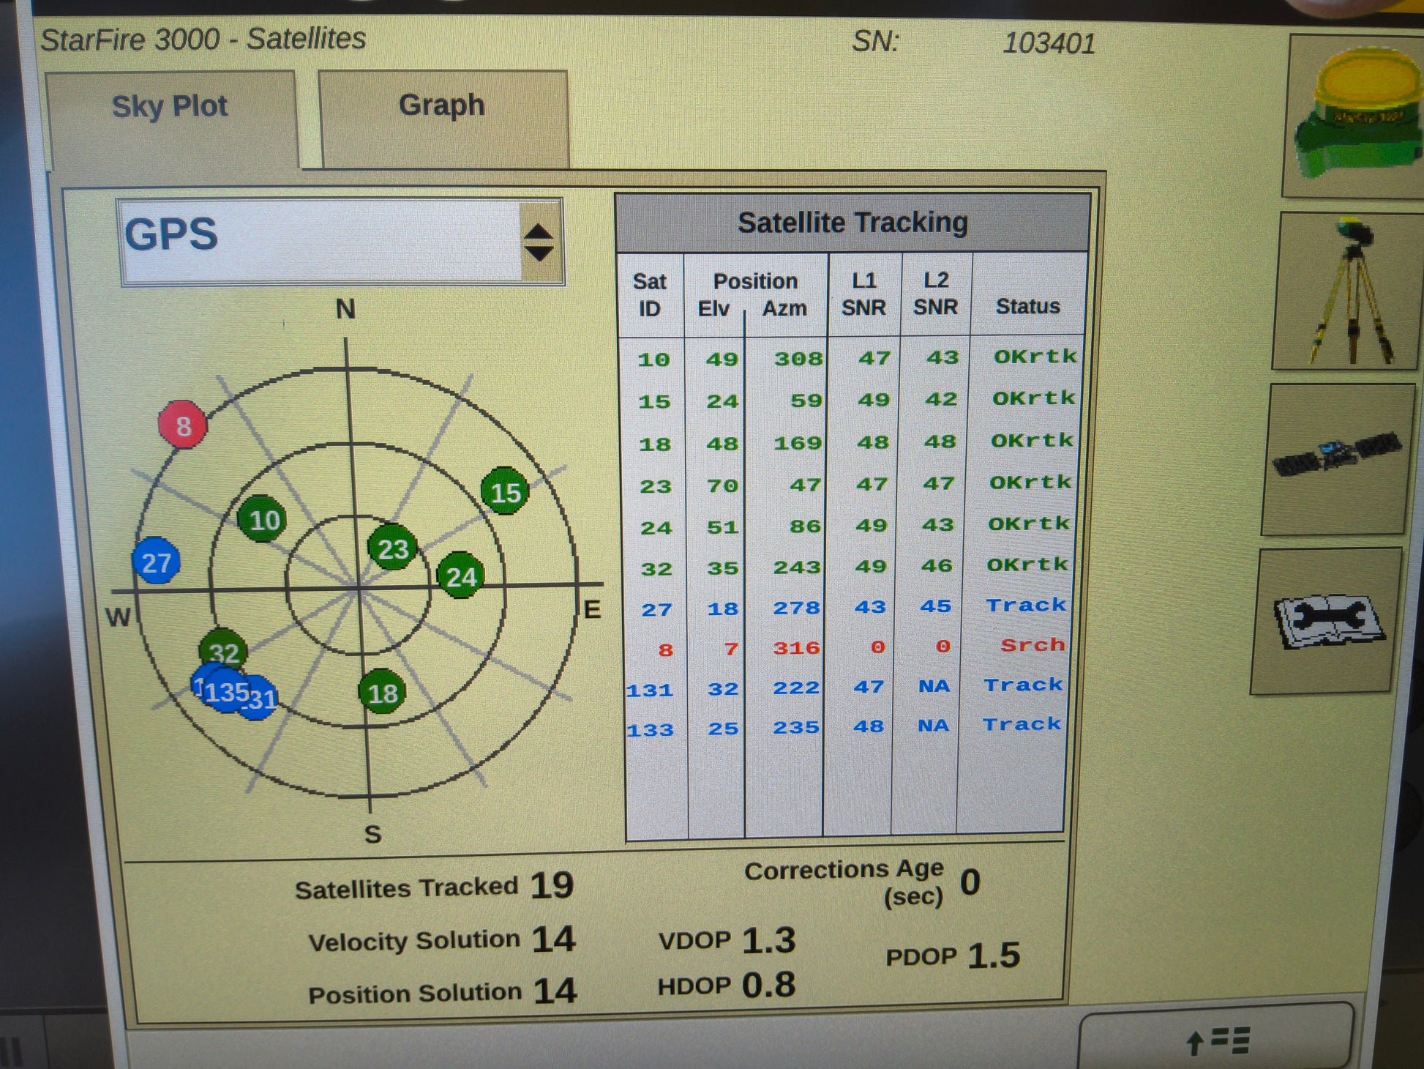The image size is (1424, 1069).
Task: Click the Satellite Tracking table header
Action: (852, 223)
